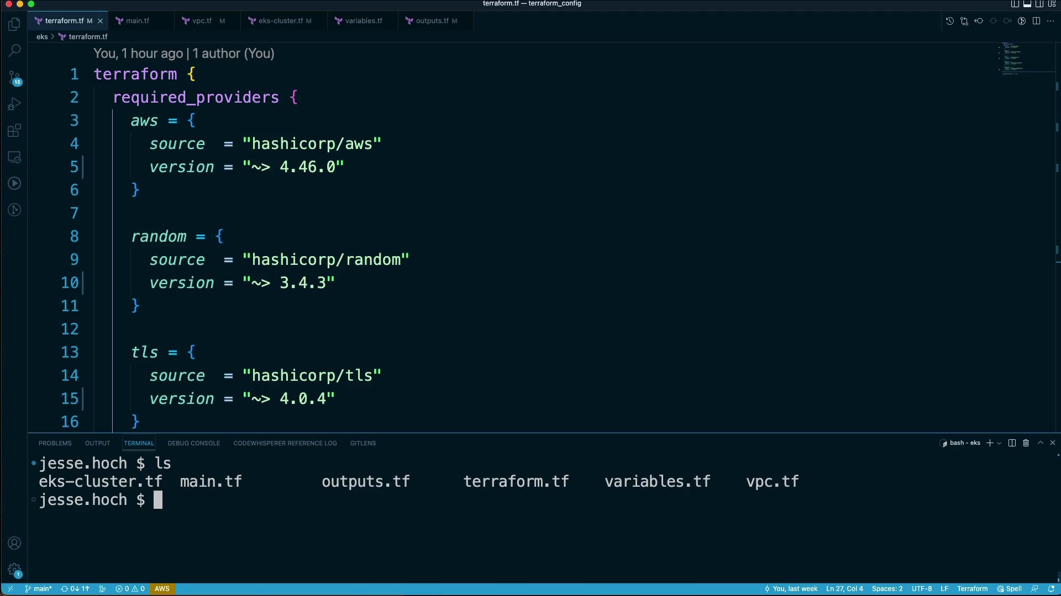
Task: Kill terminal with trash icon
Action: point(1026,443)
